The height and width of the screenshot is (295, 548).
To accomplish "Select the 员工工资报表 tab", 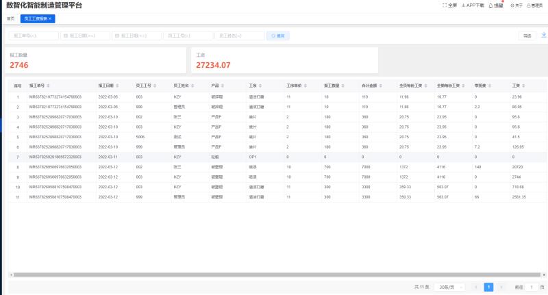I will [36, 18].
